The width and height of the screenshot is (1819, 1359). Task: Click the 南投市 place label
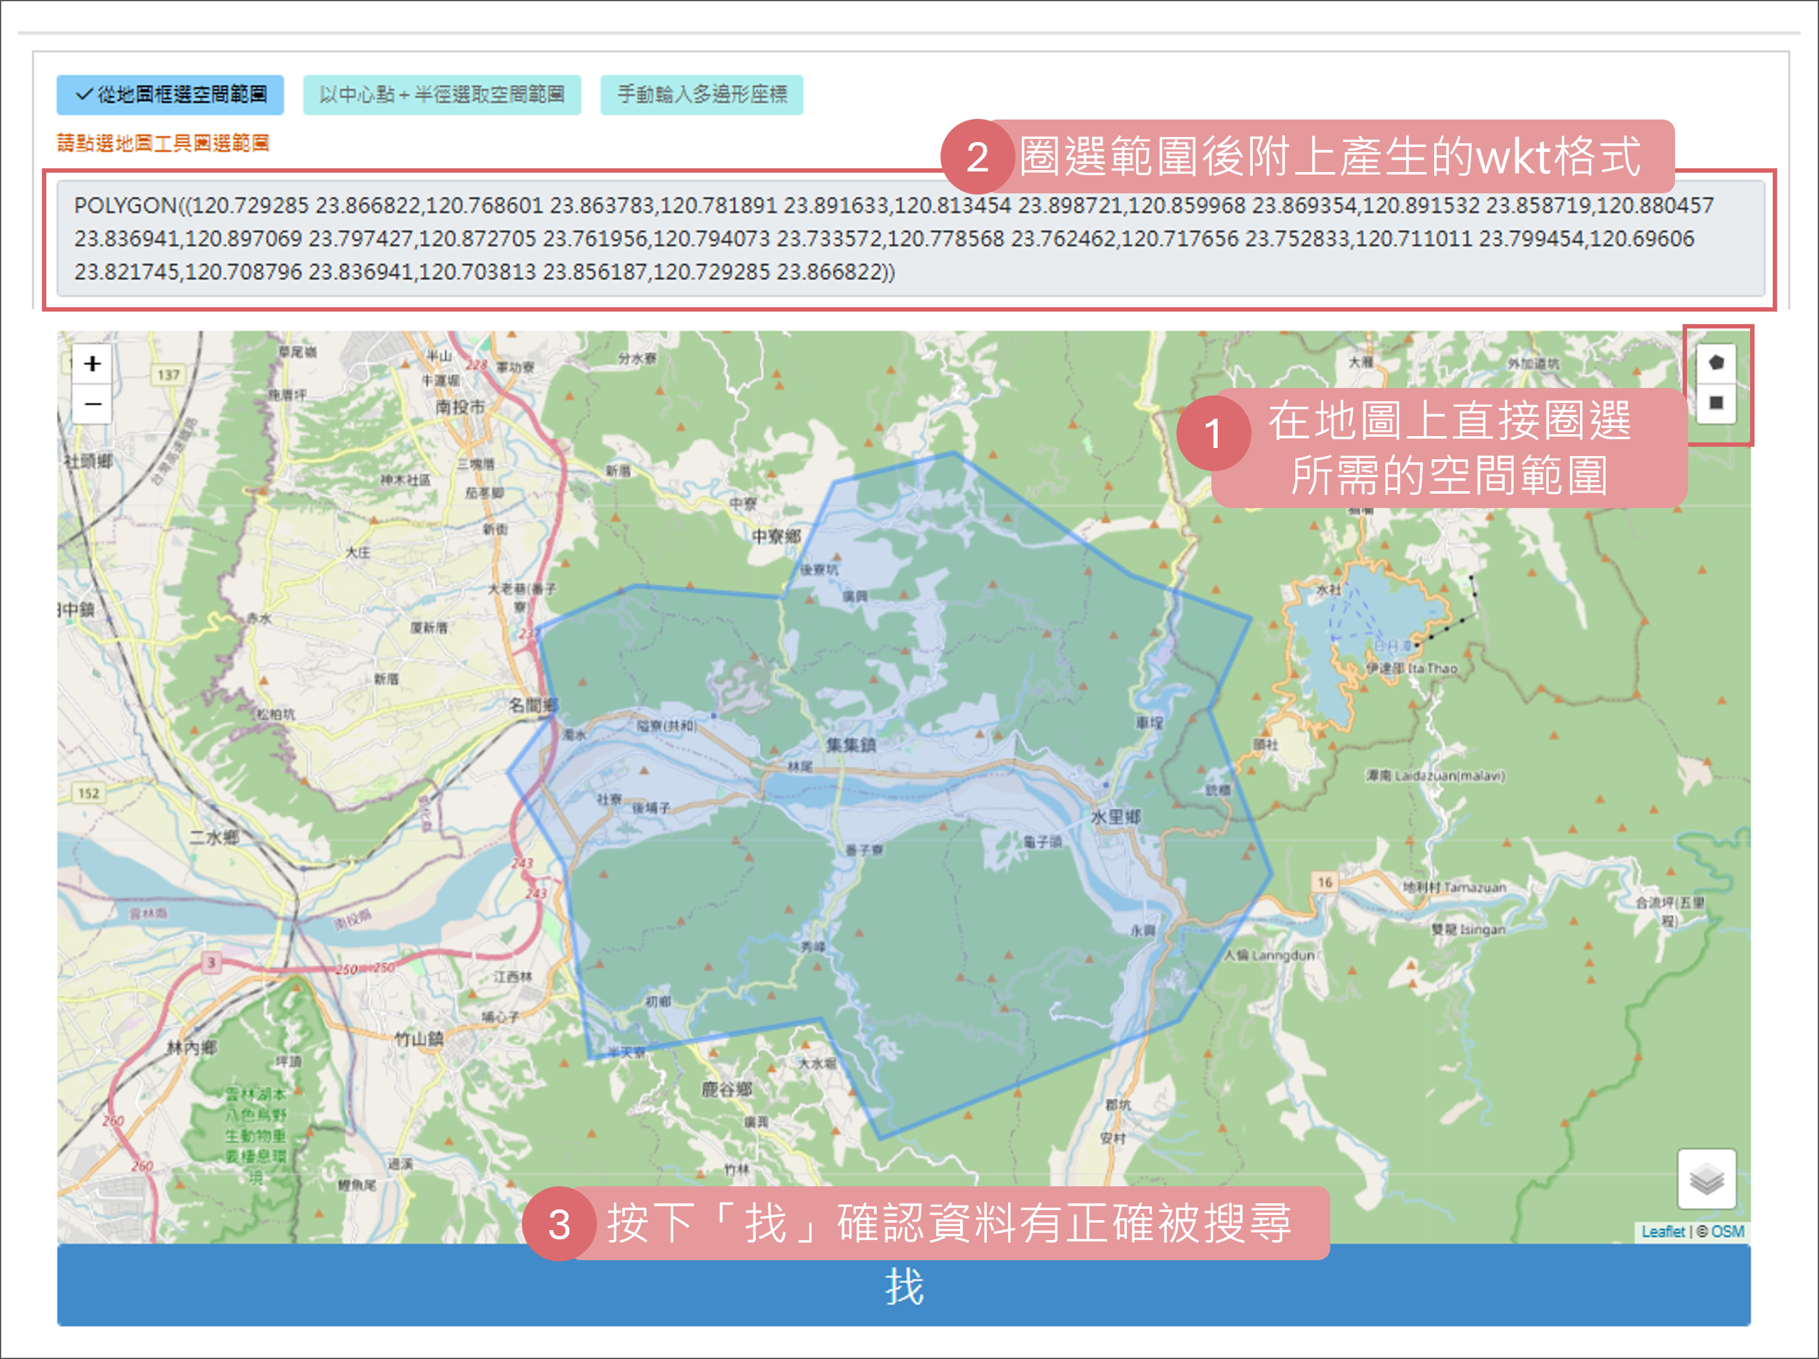(x=460, y=406)
